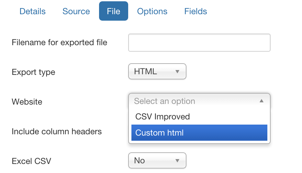302x173 pixels.
Task: Click the Include column headers label
Action: [x=57, y=132]
